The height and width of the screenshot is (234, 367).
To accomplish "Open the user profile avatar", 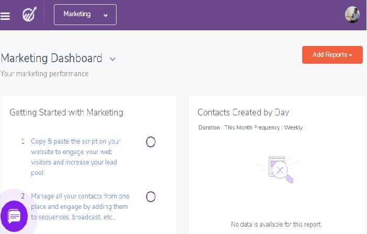I will click(x=352, y=15).
